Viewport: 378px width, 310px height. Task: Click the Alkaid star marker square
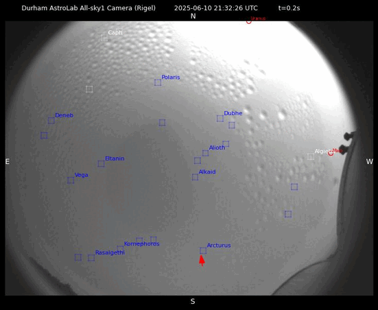pos(195,177)
